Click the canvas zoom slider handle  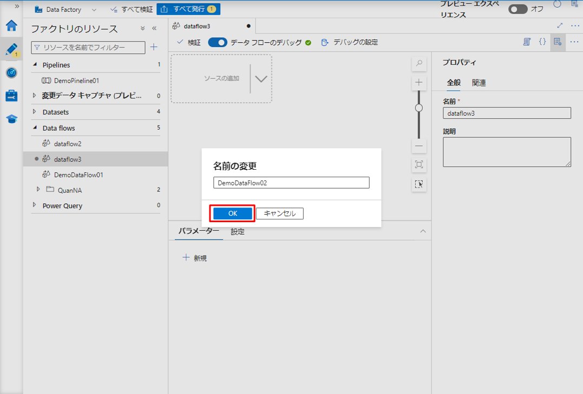click(418, 108)
